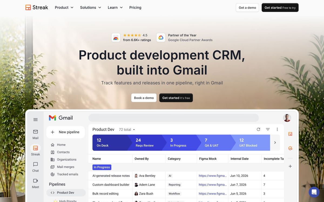324x202 pixels.
Task: Open the user profile avatar
Action: pyautogui.click(x=287, y=118)
